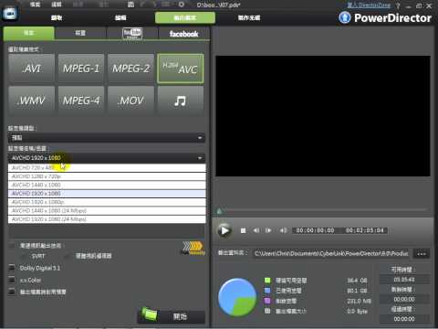Choose highlighted AVCHD 1920 x 1080 list item
Viewport: 438px width, 329px height.
click(107, 194)
